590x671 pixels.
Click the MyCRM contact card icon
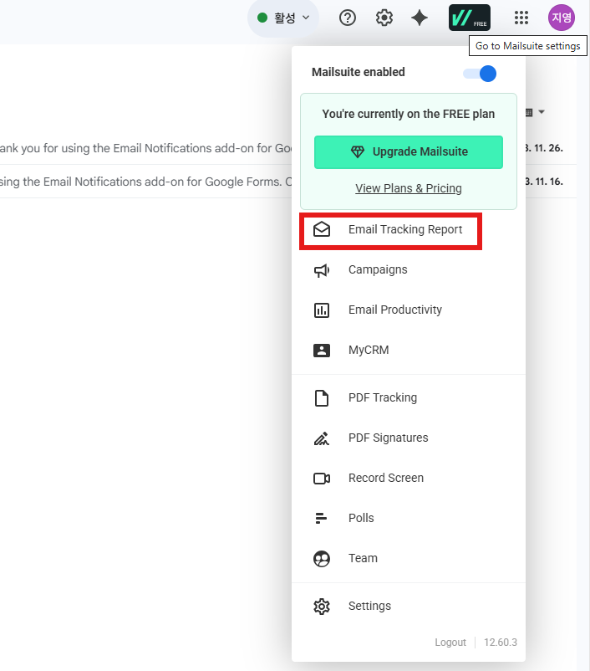coord(322,350)
